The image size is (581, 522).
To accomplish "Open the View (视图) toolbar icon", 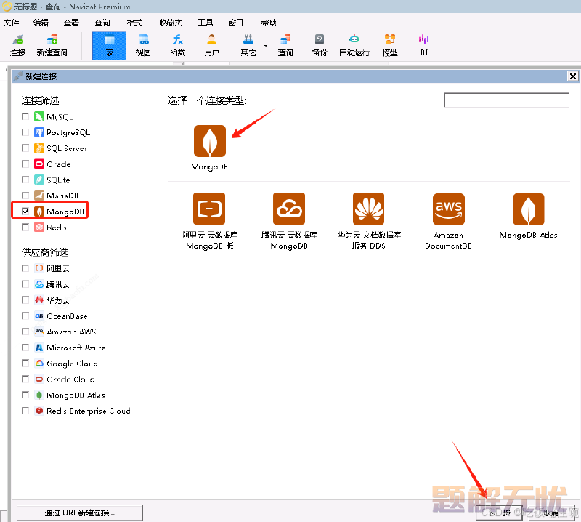I will tap(143, 45).
